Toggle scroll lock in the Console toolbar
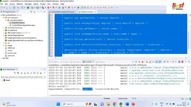191x107 pixels. [x=150, y=62]
